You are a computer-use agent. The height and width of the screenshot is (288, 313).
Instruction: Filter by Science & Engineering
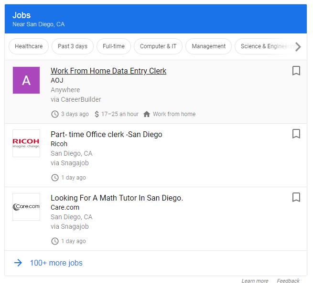coord(266,46)
